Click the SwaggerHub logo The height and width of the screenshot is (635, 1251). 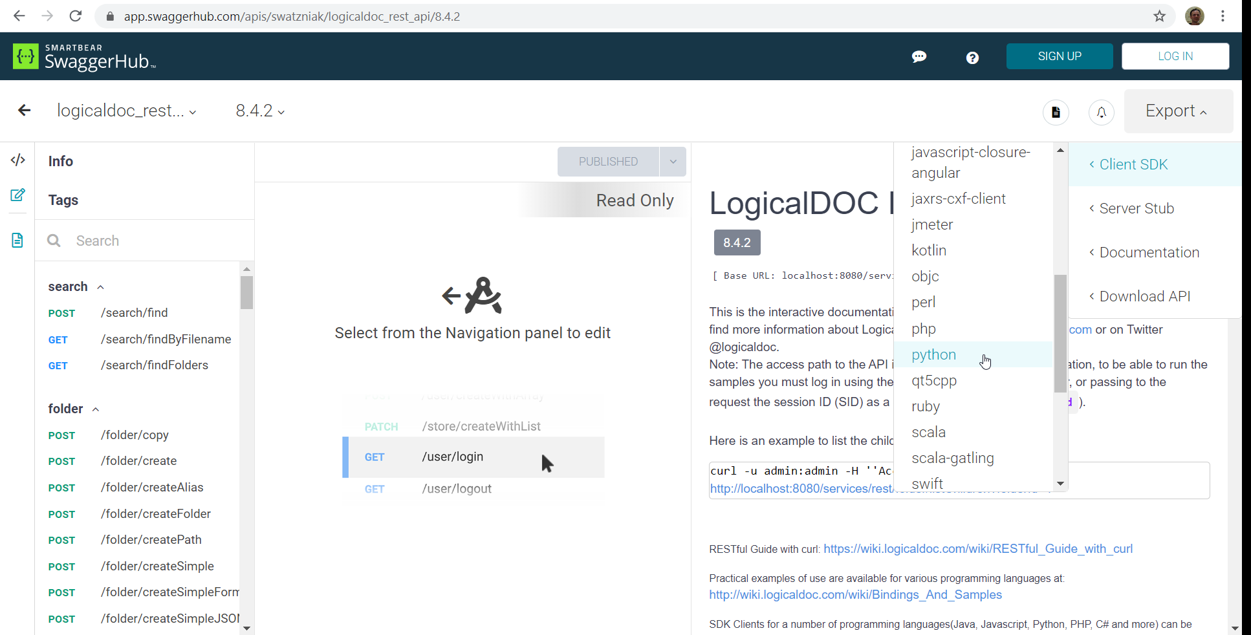point(84,57)
